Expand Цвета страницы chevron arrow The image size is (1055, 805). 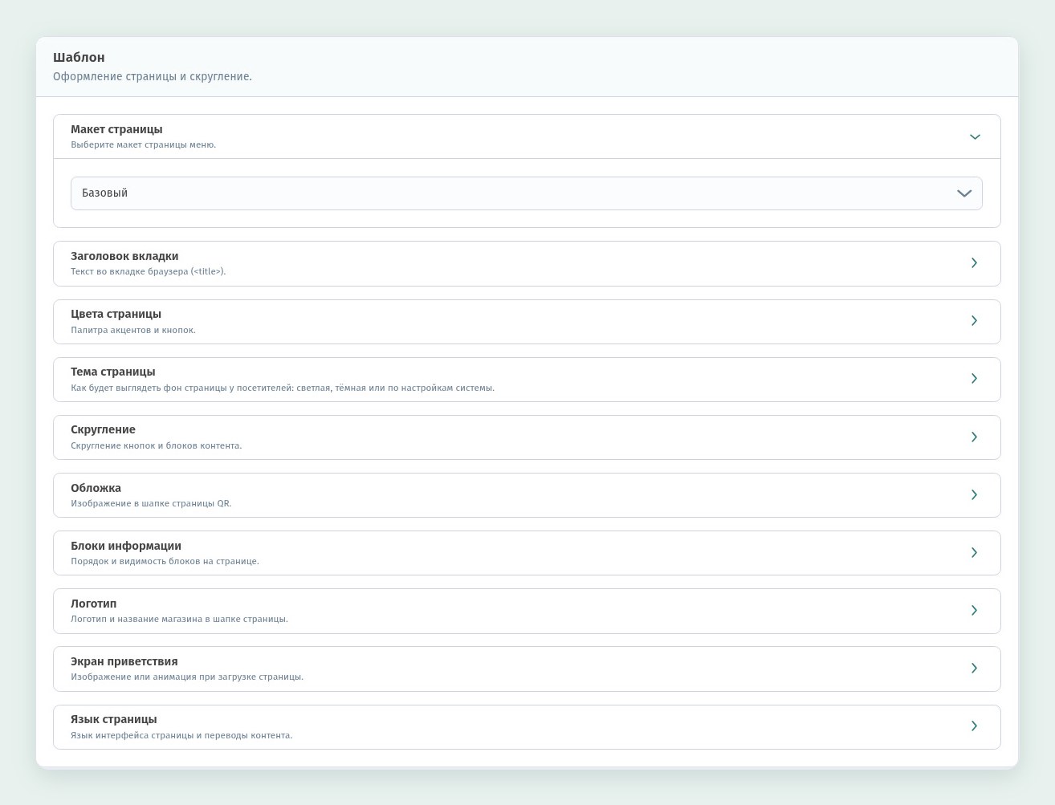pyautogui.click(x=974, y=321)
